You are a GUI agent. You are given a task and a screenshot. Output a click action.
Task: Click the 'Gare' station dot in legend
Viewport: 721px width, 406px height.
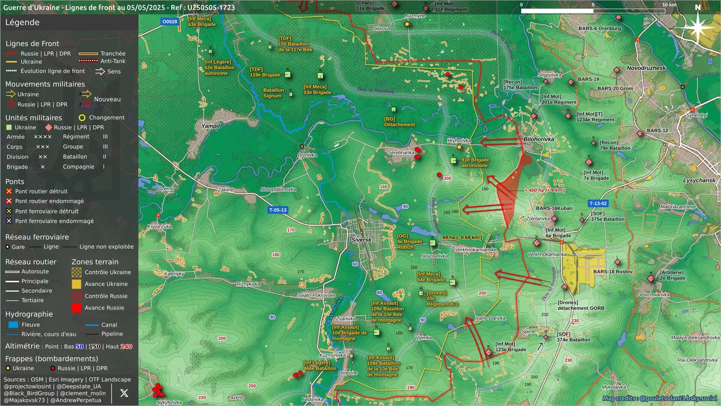pos(8,247)
